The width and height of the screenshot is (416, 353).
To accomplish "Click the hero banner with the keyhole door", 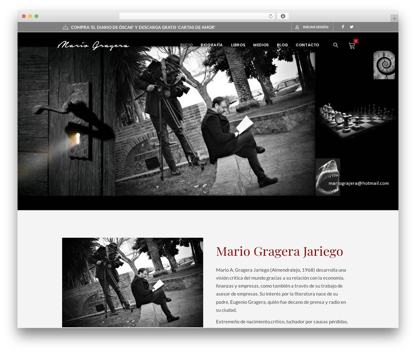I will tap(208, 121).
